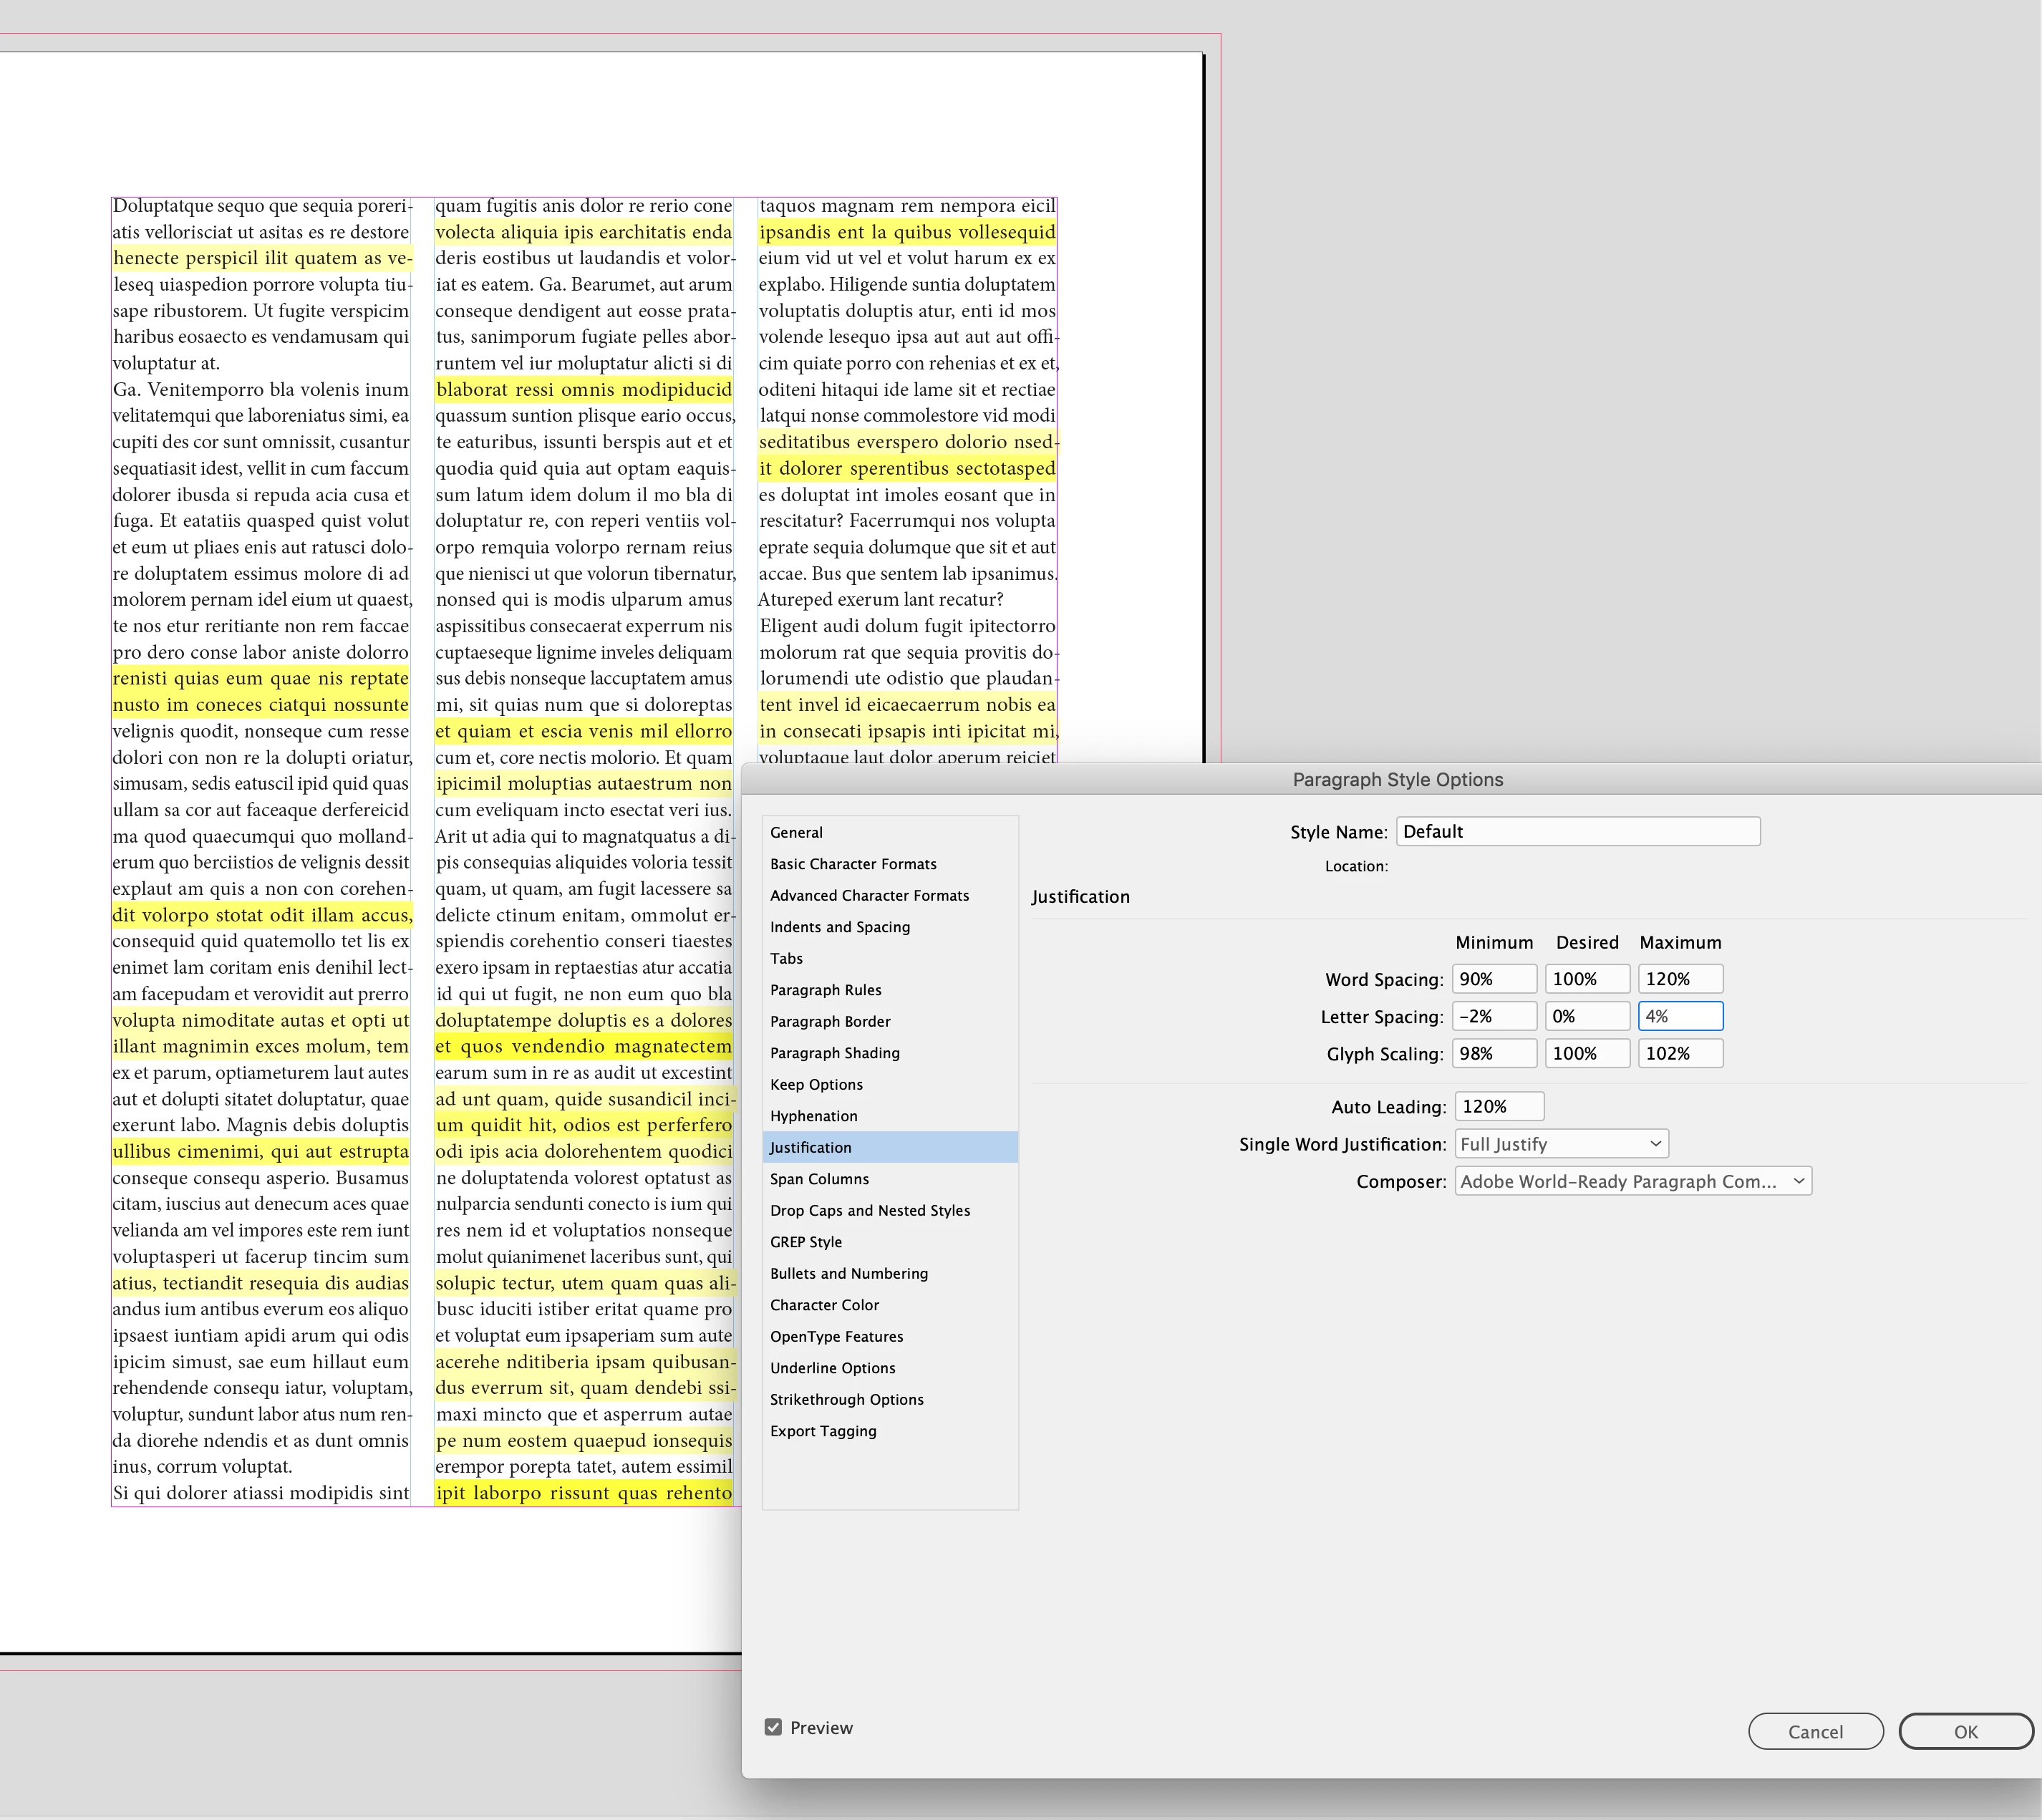Click the Word Spacing Minimum field
Image resolution: width=2042 pixels, height=1820 pixels.
pos(1494,979)
